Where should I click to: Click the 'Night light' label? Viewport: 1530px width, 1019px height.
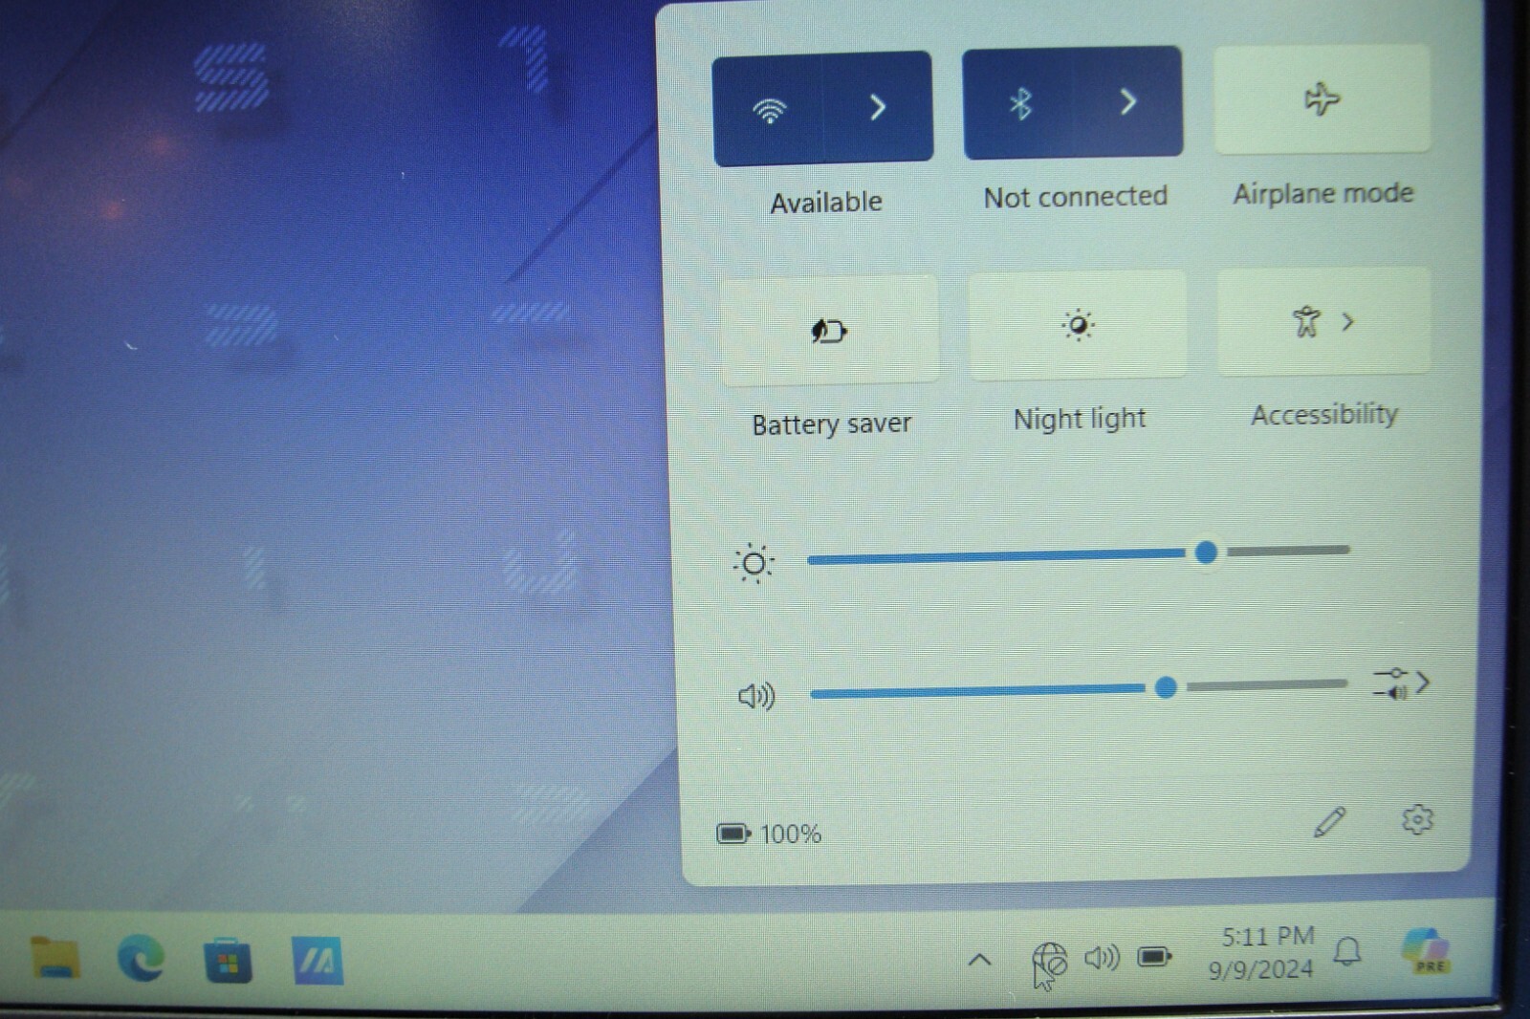1080,419
